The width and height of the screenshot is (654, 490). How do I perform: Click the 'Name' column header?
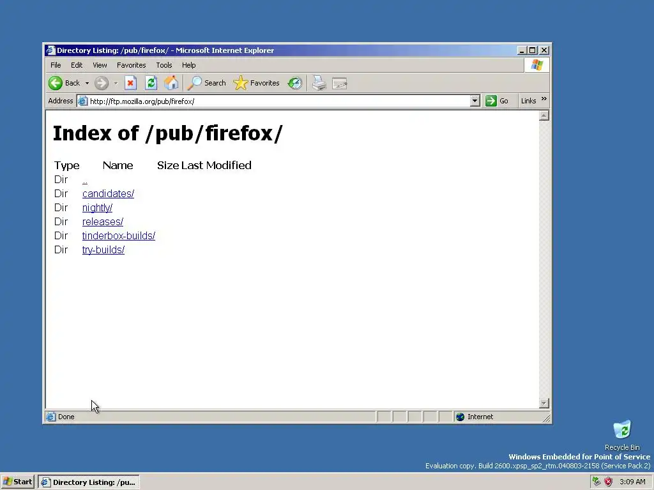point(118,165)
